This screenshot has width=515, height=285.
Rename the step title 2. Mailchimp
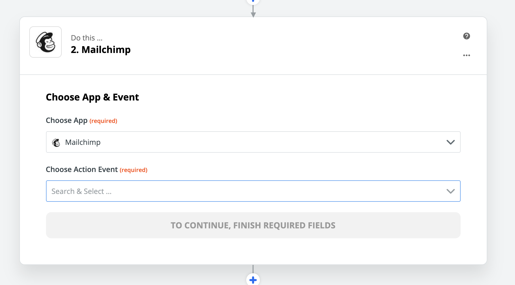point(101,50)
